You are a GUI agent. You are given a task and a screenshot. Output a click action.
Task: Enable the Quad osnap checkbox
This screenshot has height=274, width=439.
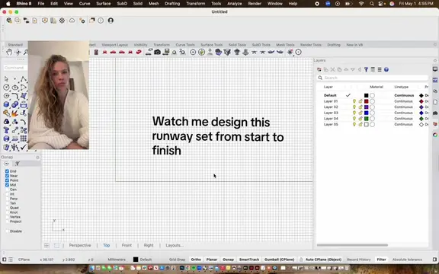tap(7, 208)
